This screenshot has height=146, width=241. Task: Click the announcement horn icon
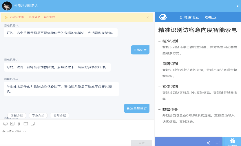pos(6,17)
